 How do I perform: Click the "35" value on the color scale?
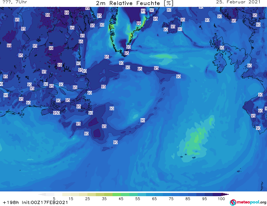click(104, 199)
